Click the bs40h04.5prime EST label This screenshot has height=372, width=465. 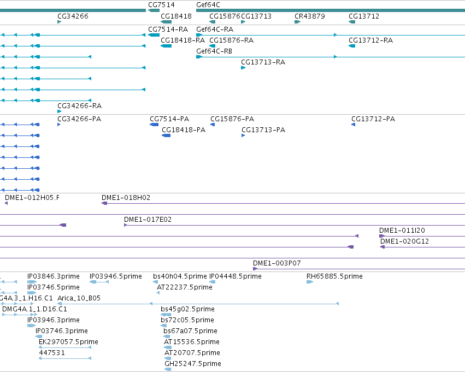180,276
